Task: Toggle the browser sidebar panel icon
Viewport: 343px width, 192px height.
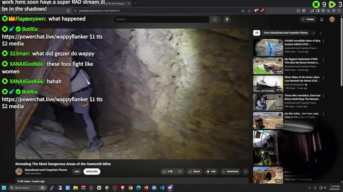Action: (x=318, y=11)
